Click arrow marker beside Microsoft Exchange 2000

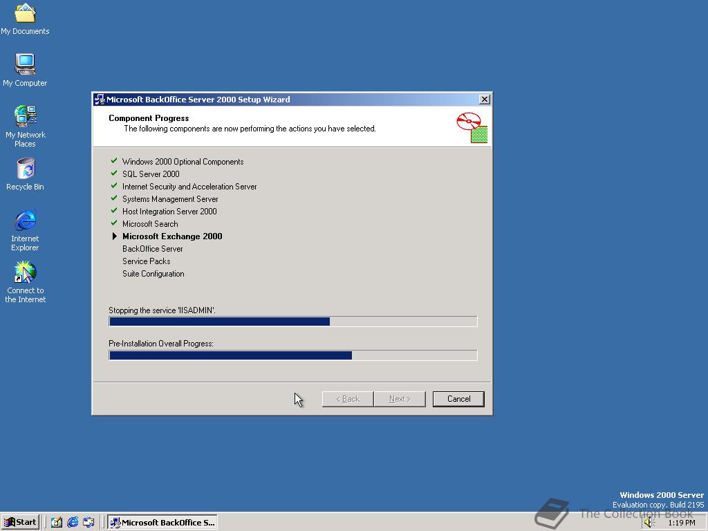114,236
